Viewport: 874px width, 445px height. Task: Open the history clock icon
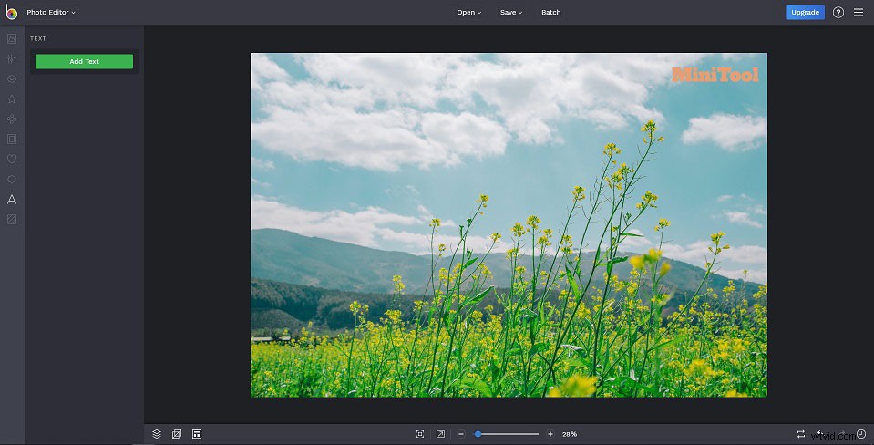point(861,434)
